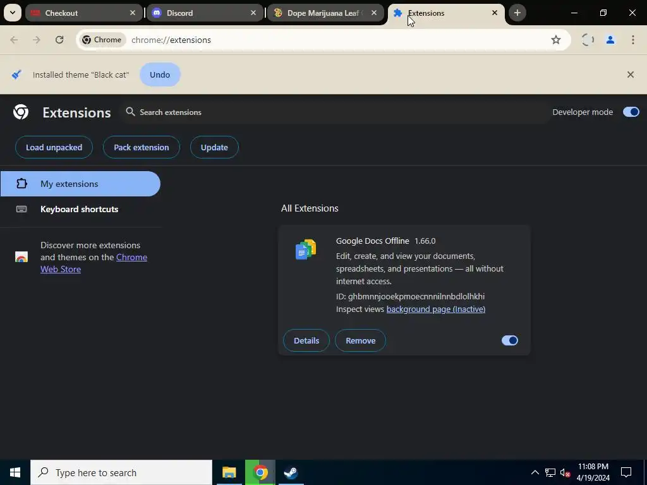Click the Chrome Web Store rainbow icon
The width and height of the screenshot is (647, 485).
21,257
